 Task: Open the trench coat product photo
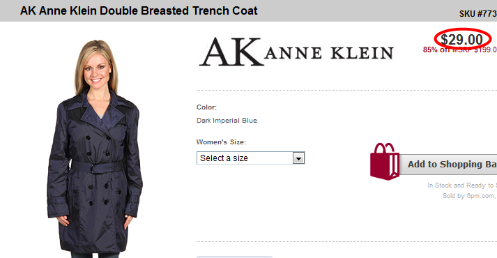(x=95, y=149)
